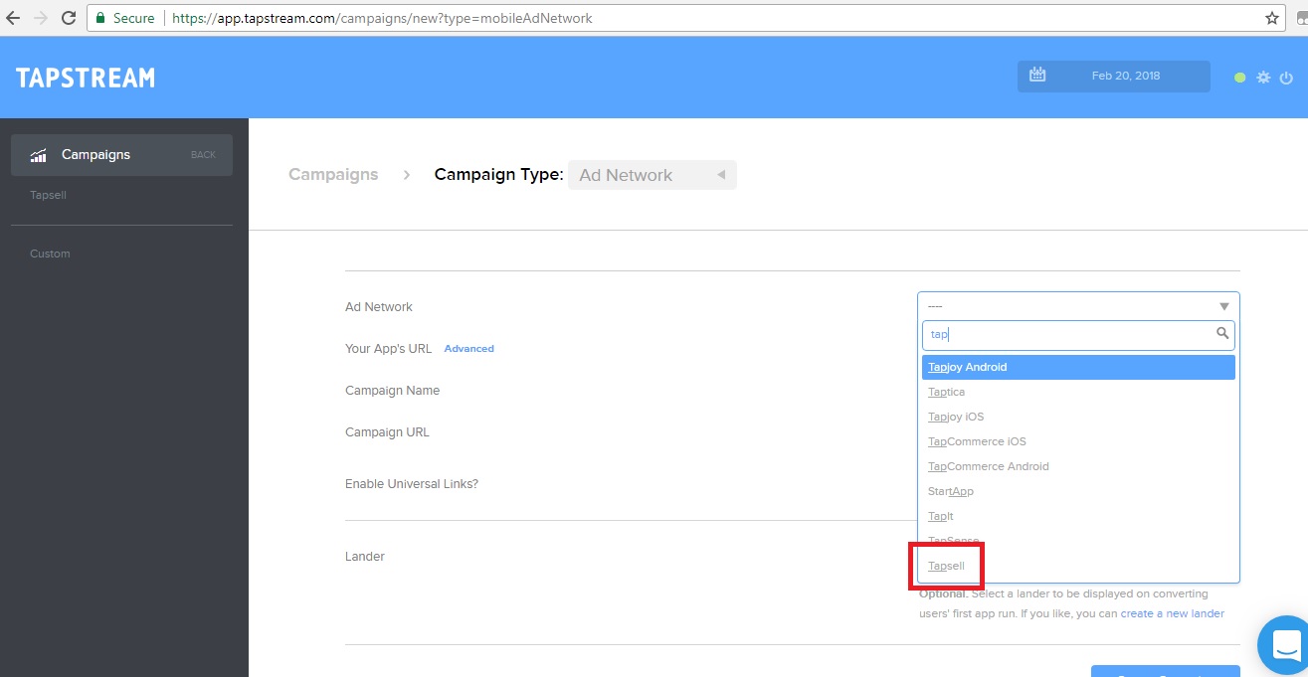
Task: Click the Campaigns breadcrumb link
Action: click(333, 175)
